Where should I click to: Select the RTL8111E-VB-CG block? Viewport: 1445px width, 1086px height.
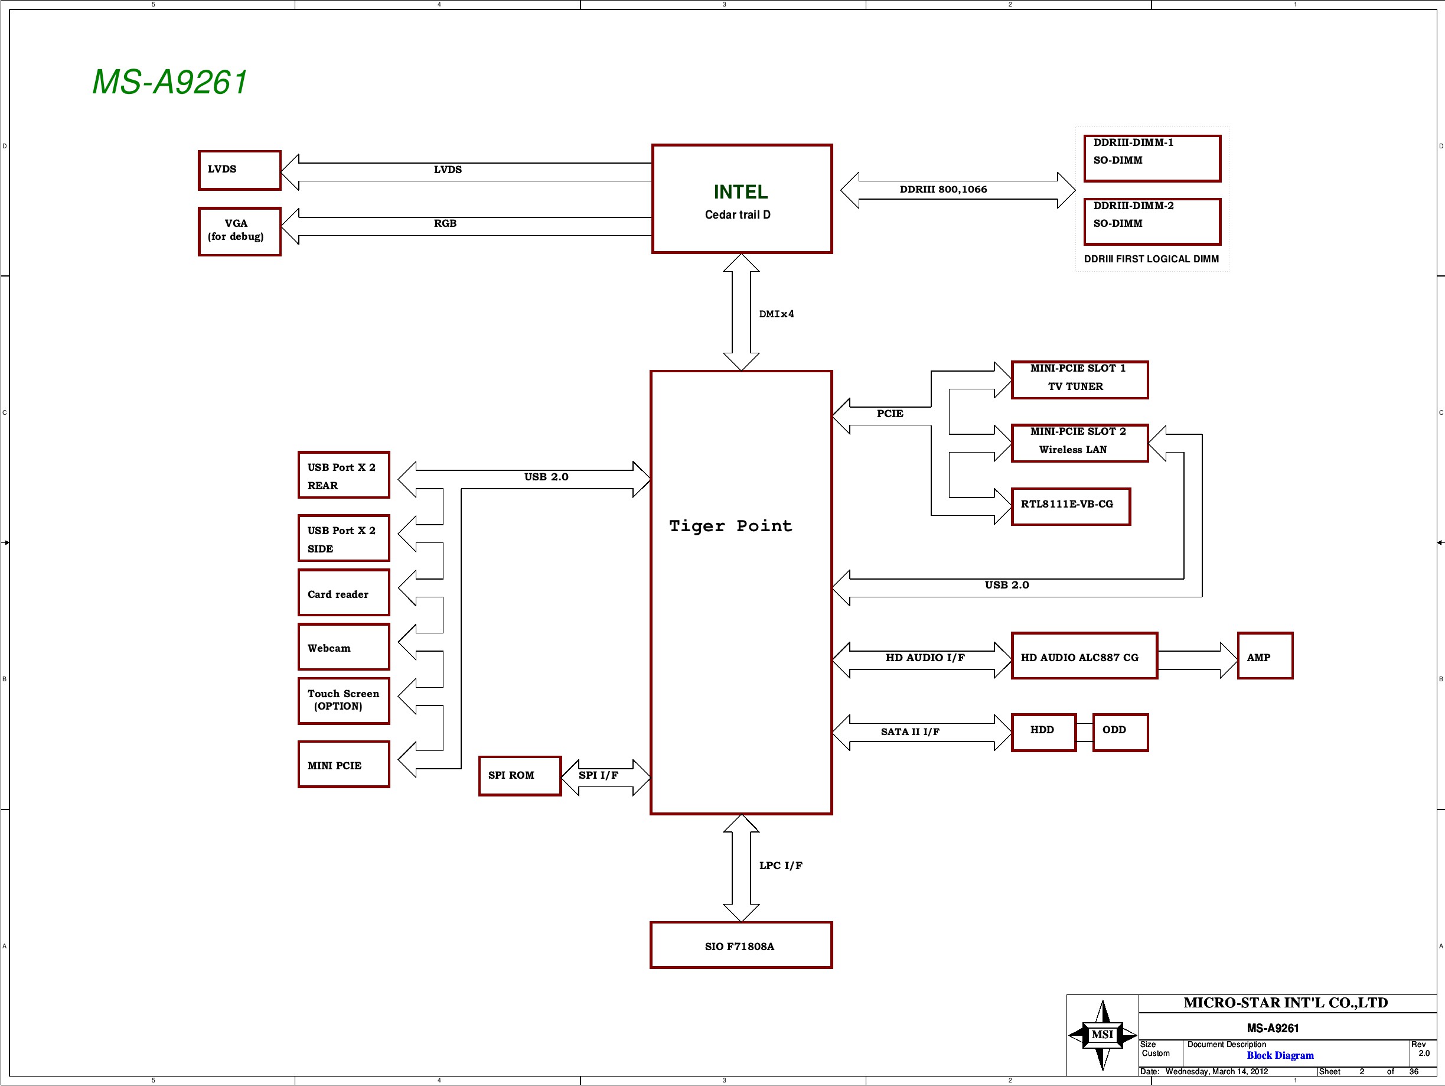point(1070,506)
